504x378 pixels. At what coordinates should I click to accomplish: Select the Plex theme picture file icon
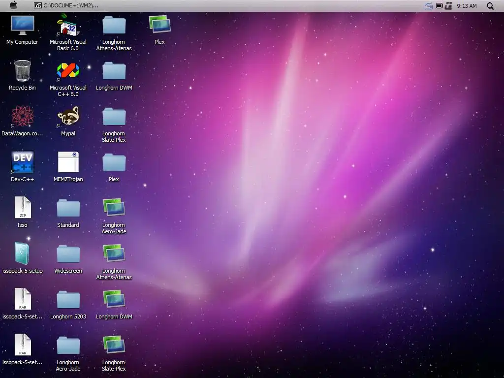coord(160,24)
